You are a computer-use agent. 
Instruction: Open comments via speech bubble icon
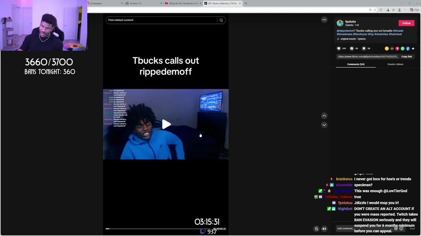point(352,49)
